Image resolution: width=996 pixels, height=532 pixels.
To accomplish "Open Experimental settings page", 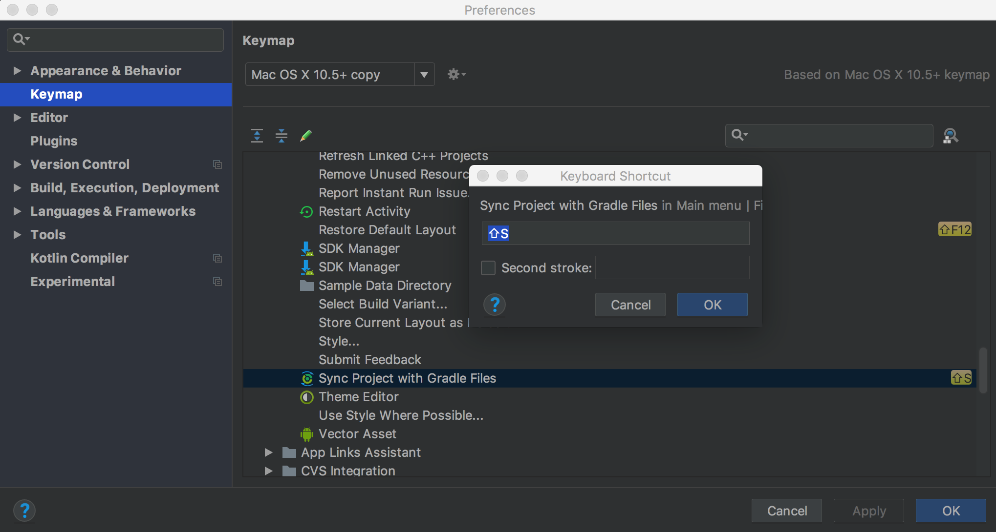I will pyautogui.click(x=72, y=282).
